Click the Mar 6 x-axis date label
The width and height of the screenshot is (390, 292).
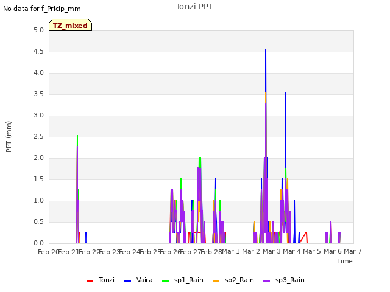[333, 251]
